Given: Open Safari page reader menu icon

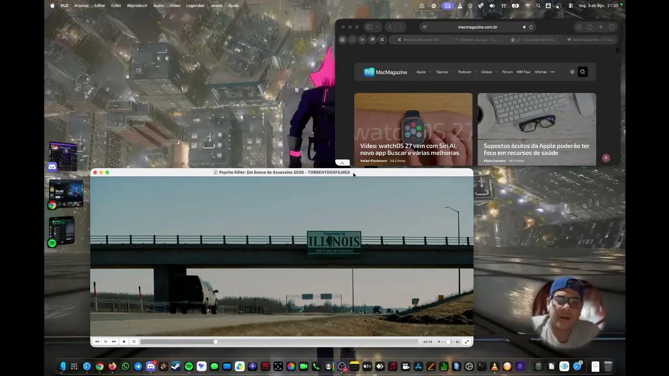Looking at the screenshot, I should [424, 27].
